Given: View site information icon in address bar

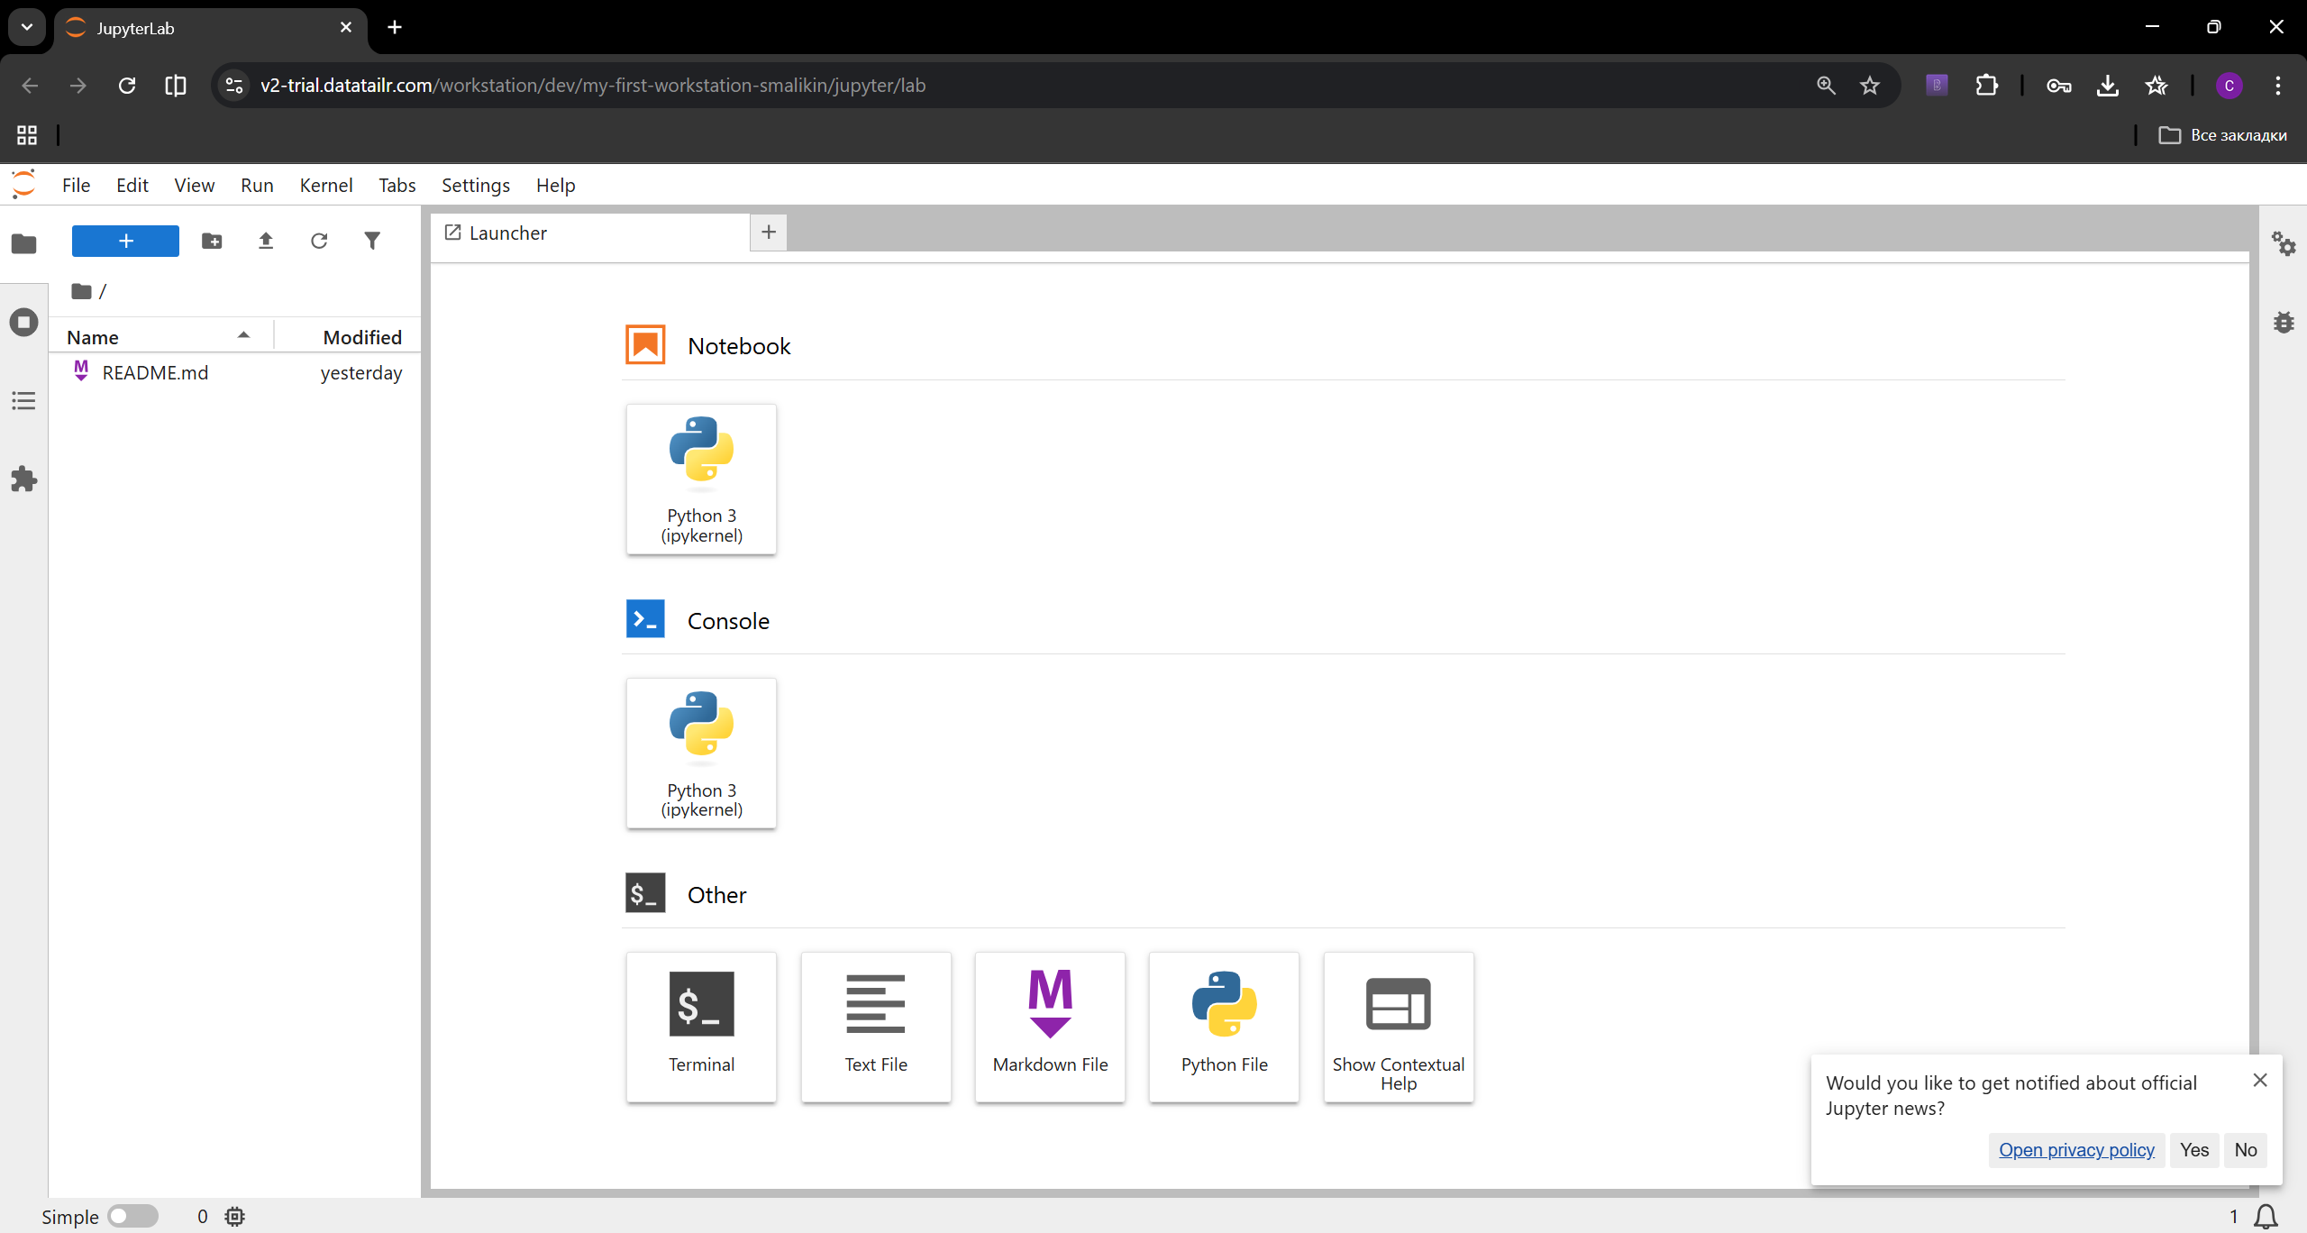Looking at the screenshot, I should (234, 86).
